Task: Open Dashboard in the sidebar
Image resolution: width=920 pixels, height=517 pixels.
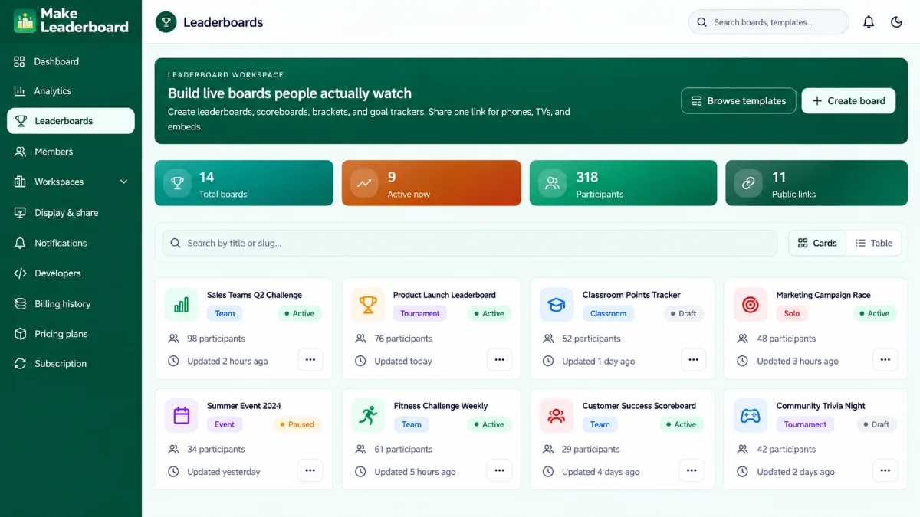Action: click(x=71, y=61)
